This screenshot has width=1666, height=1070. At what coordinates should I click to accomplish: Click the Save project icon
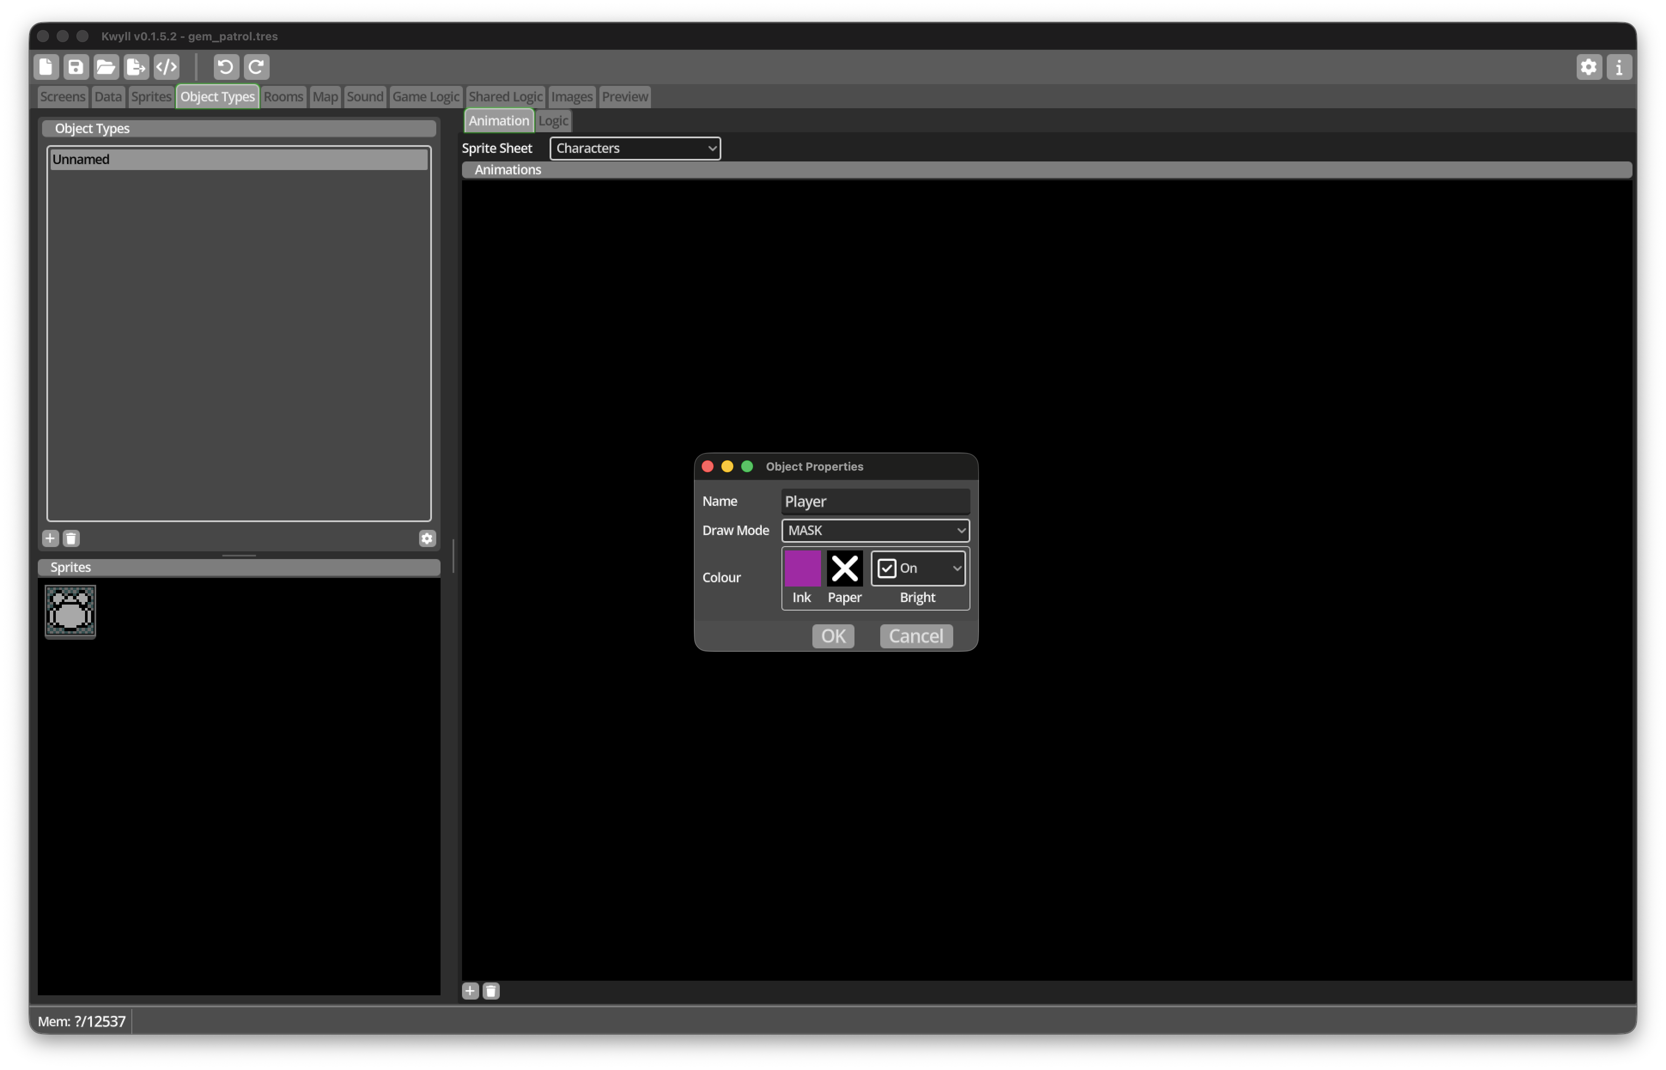coord(76,67)
